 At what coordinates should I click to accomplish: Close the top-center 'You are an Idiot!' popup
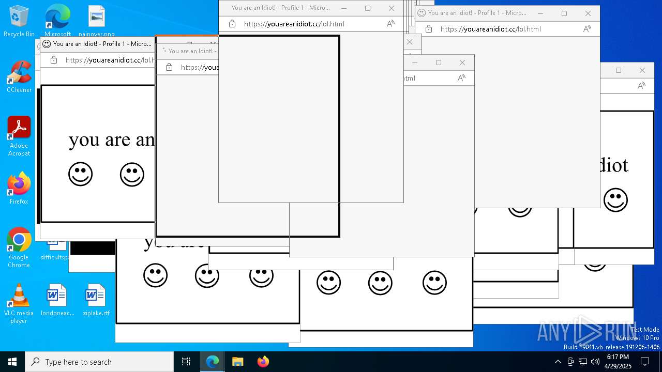coord(392,8)
